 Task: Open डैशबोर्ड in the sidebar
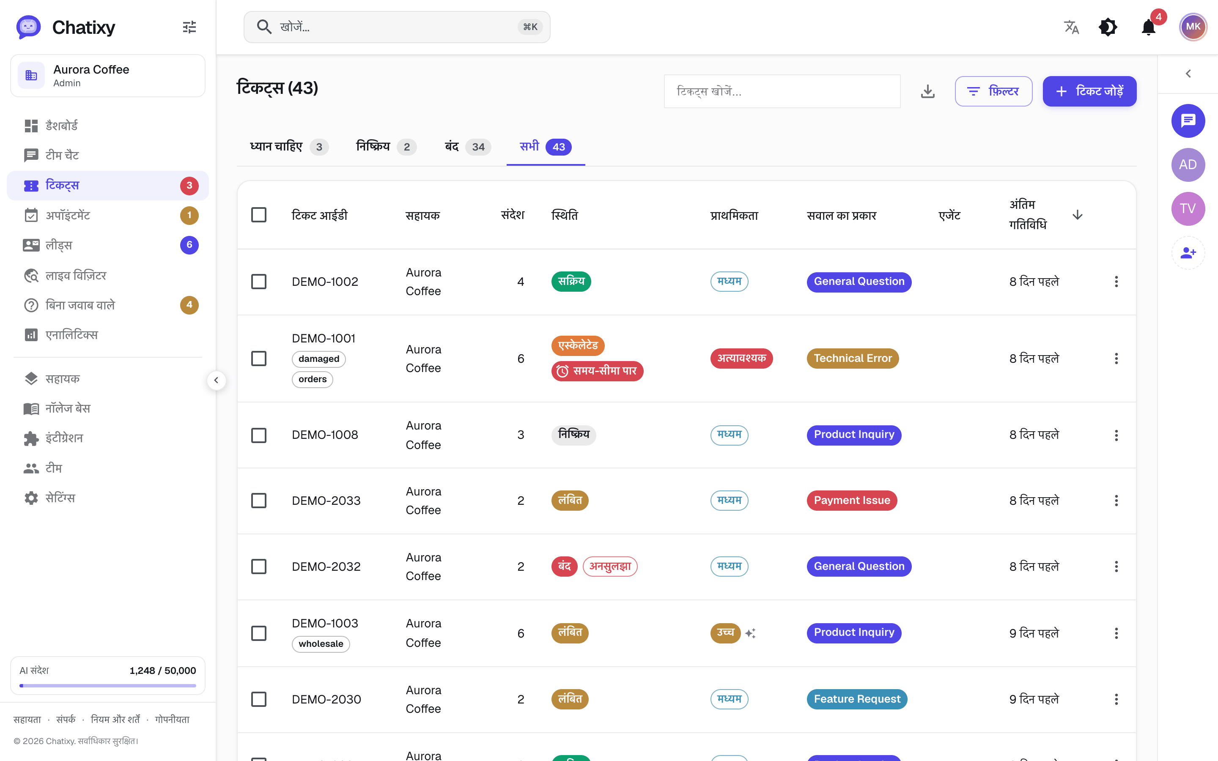pos(108,126)
